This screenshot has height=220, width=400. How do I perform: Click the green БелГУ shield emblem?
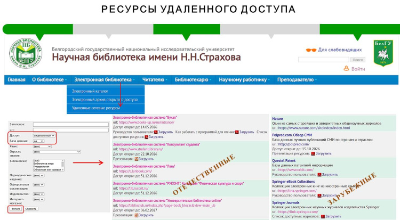click(x=383, y=53)
